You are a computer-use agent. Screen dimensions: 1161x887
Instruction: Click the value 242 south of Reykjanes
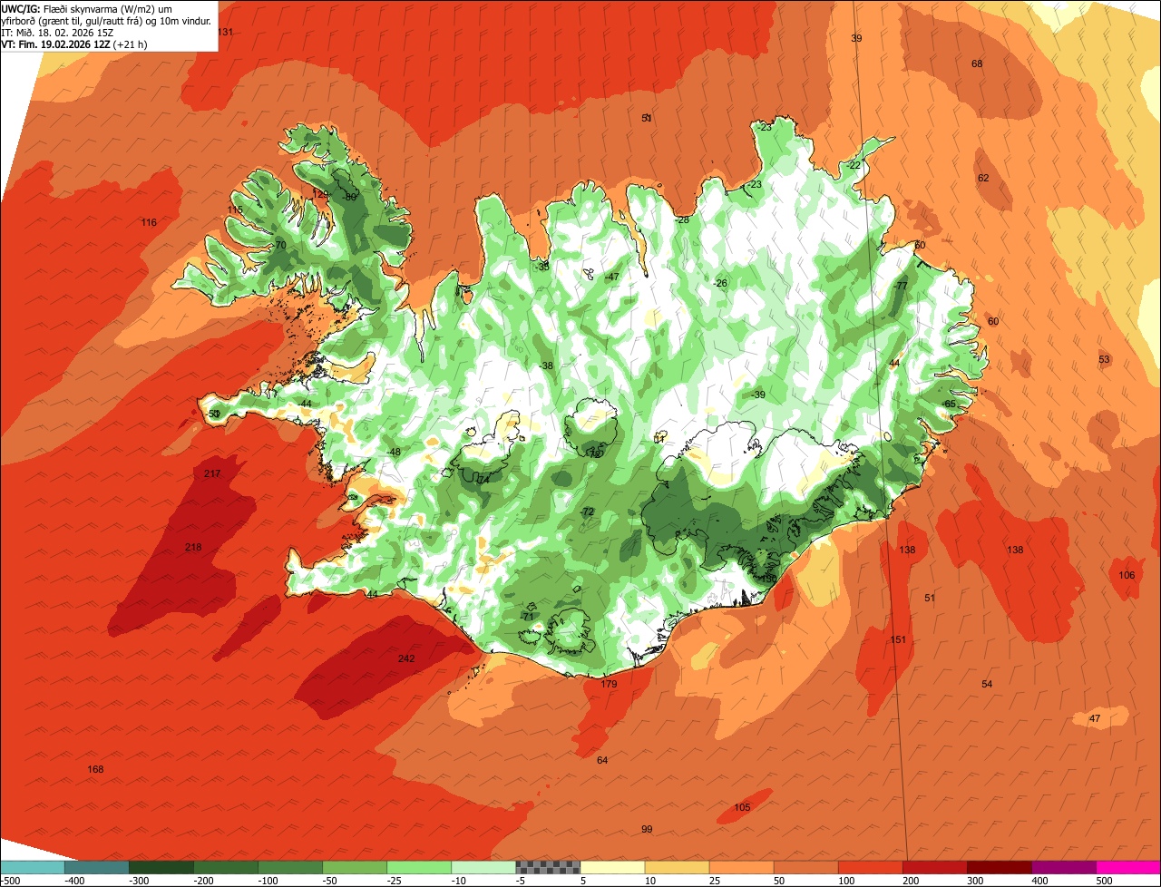(406, 658)
